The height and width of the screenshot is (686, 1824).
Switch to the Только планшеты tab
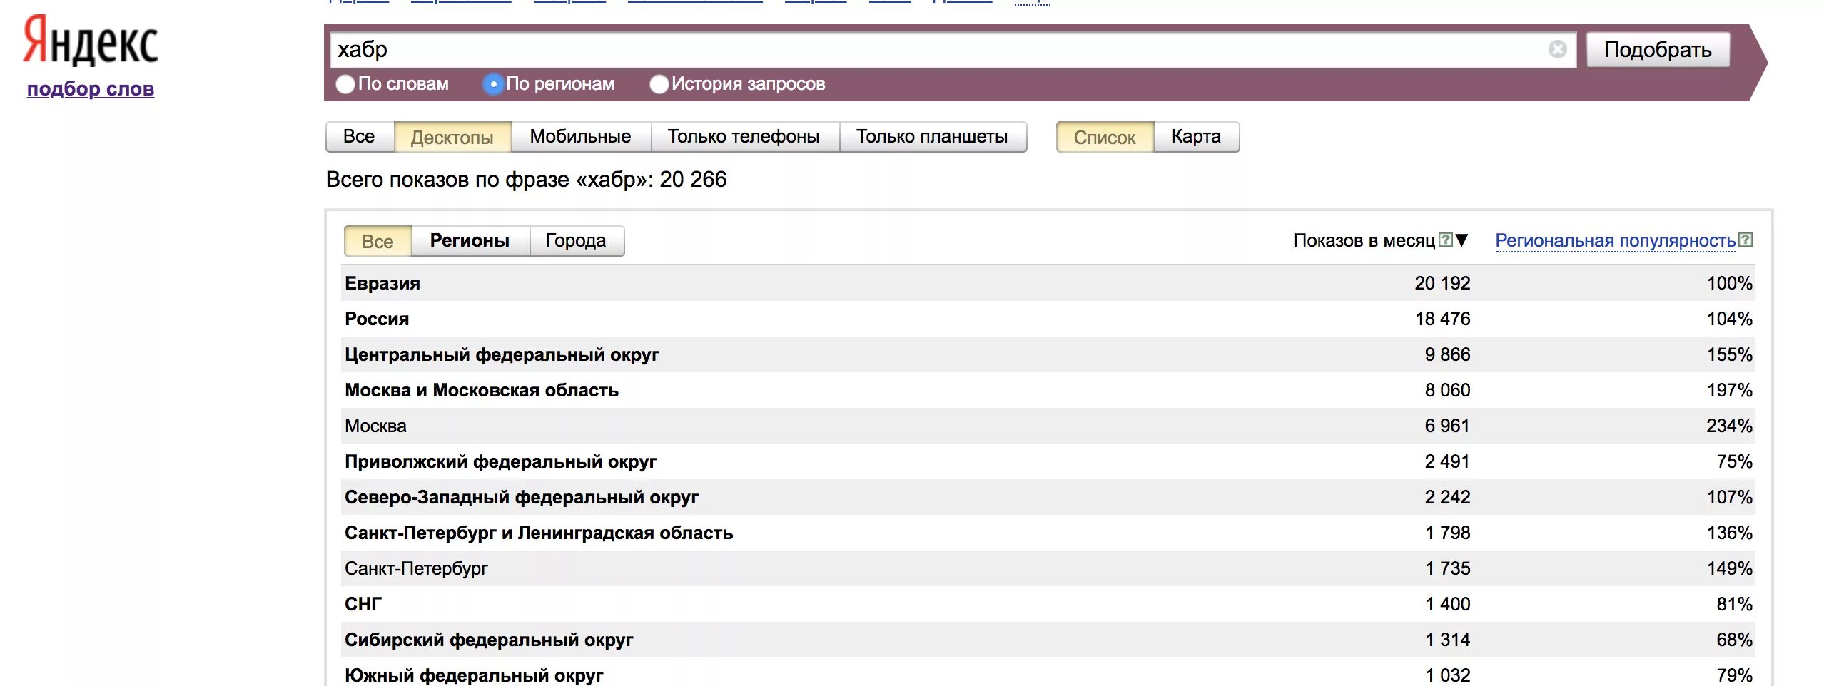coord(933,137)
